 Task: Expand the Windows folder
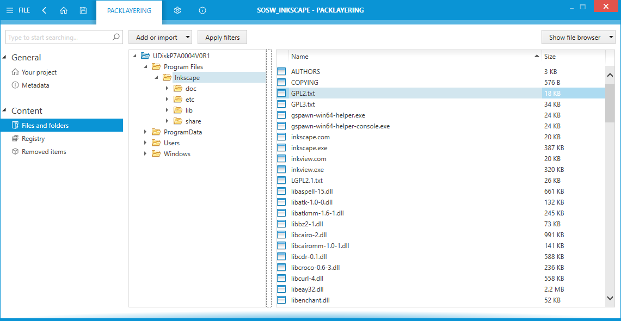tap(146, 153)
